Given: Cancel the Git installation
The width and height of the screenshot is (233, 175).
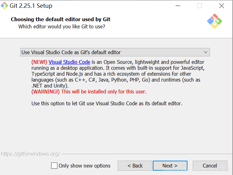Looking at the screenshot, I should (x=210, y=166).
